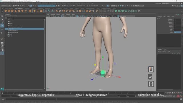Toggle select by component type mode

[x=33, y=6]
